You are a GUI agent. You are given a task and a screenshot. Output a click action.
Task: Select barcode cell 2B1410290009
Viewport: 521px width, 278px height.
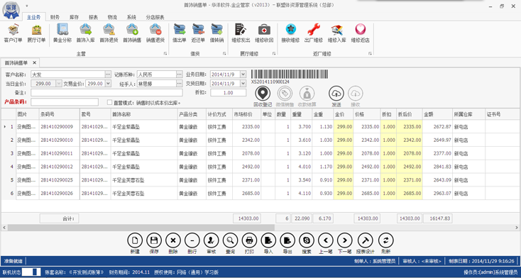59,126
